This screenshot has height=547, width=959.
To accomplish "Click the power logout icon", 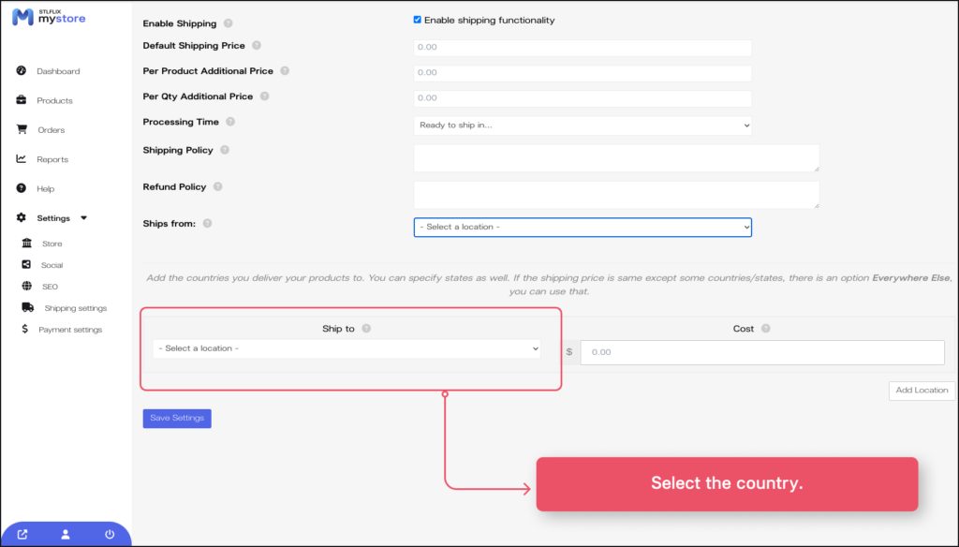I will coord(110,535).
